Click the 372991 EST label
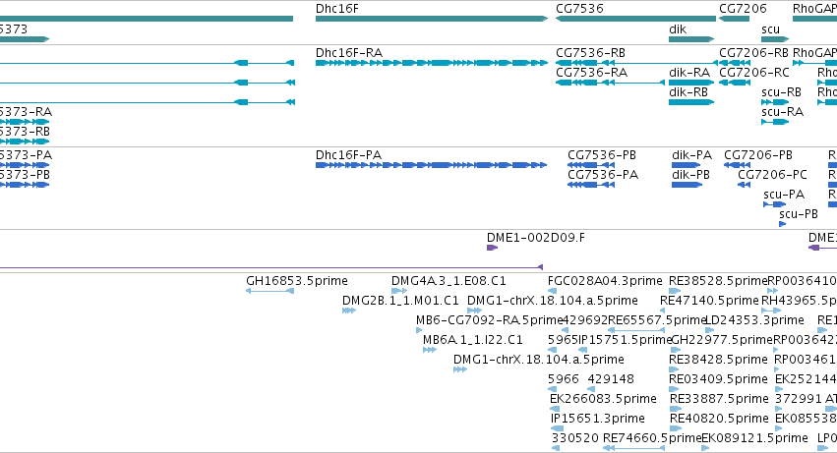This screenshot has width=837, height=453. pyautogui.click(x=799, y=399)
